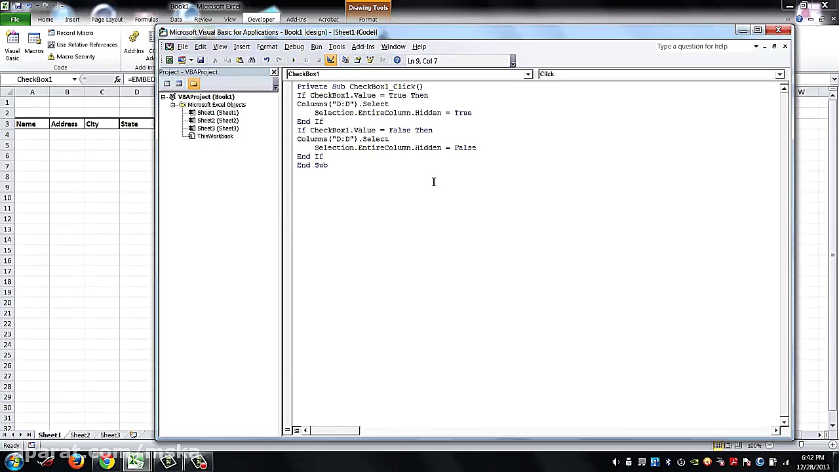Click View Microsoft Excel icon in VBA toolbar
839x472 pixels.
(169, 60)
